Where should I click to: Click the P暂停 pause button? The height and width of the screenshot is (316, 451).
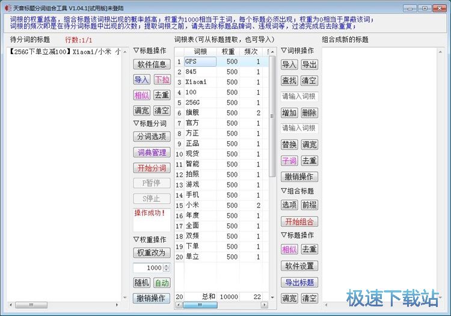tap(152, 183)
